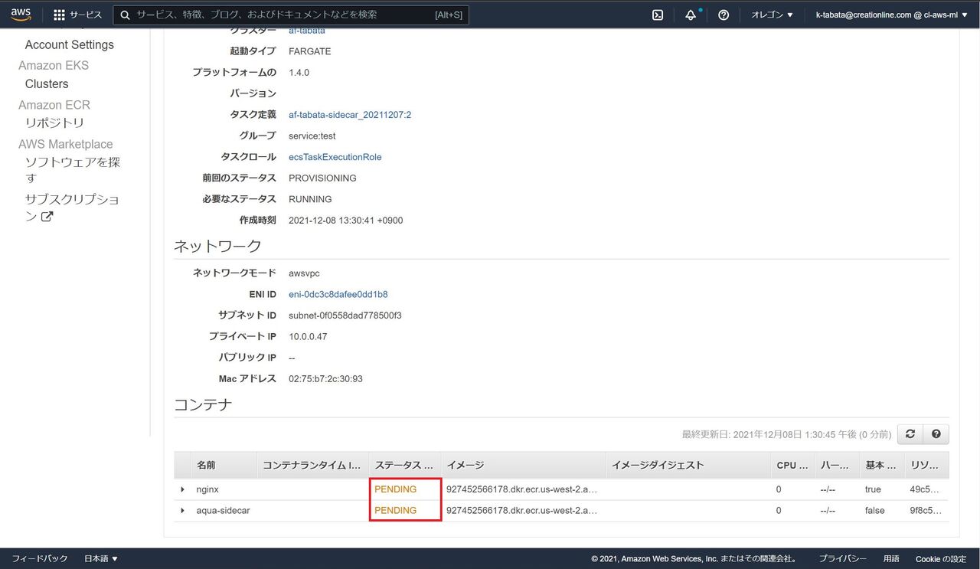Click the nginx image URI cell
This screenshot has height=569, width=980.
(521, 489)
